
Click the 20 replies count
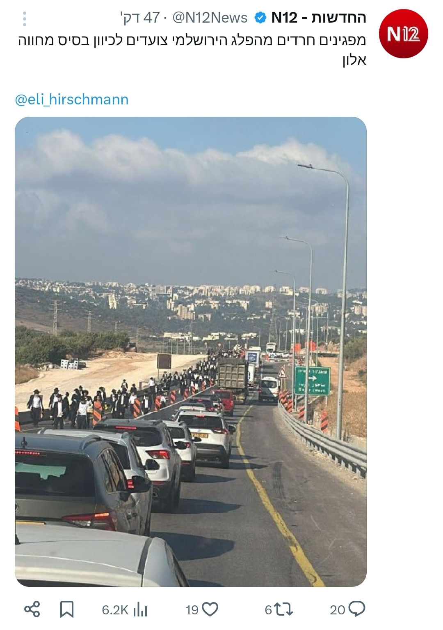coord(338,610)
